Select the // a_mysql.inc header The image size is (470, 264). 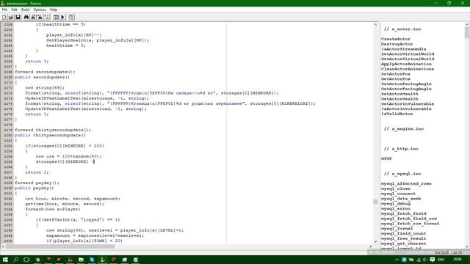coord(402,174)
